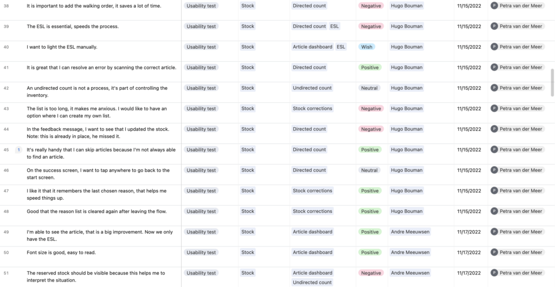Click Petra van der Meer avatar in row 38

(494, 6)
